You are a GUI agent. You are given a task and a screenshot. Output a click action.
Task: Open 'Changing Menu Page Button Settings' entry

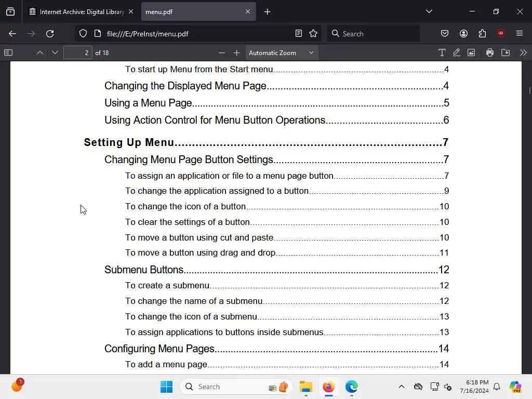tap(276, 159)
